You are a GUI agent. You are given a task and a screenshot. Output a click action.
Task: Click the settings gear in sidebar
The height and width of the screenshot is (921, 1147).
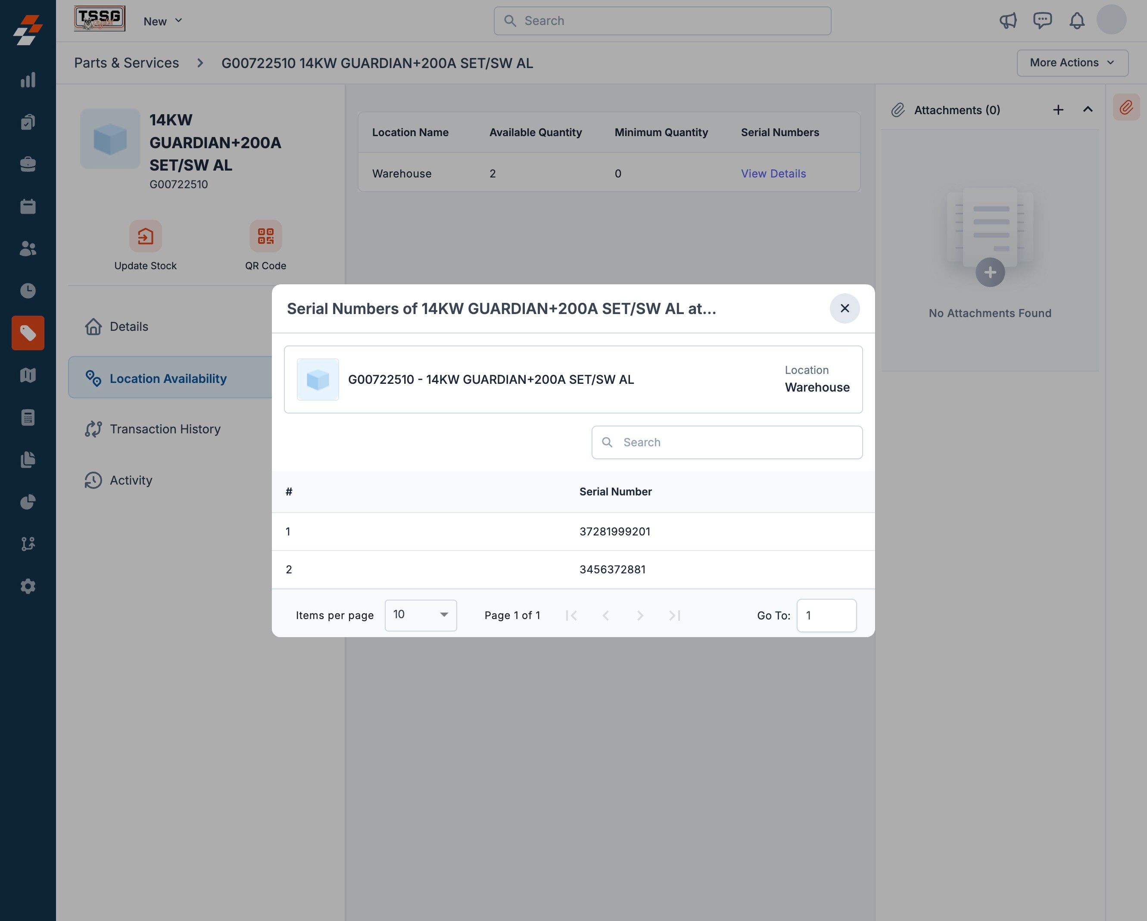(x=28, y=586)
